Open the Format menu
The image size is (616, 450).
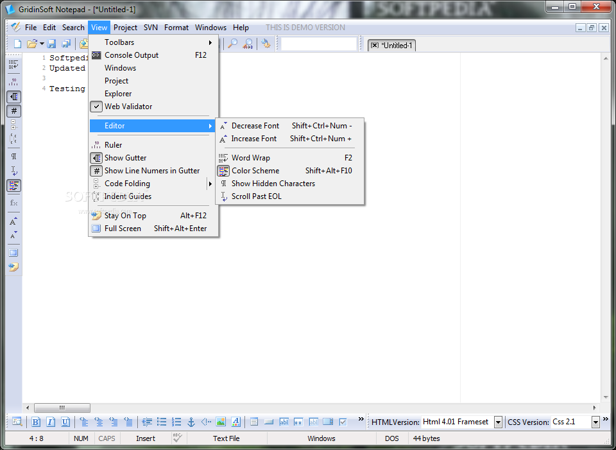(x=176, y=28)
